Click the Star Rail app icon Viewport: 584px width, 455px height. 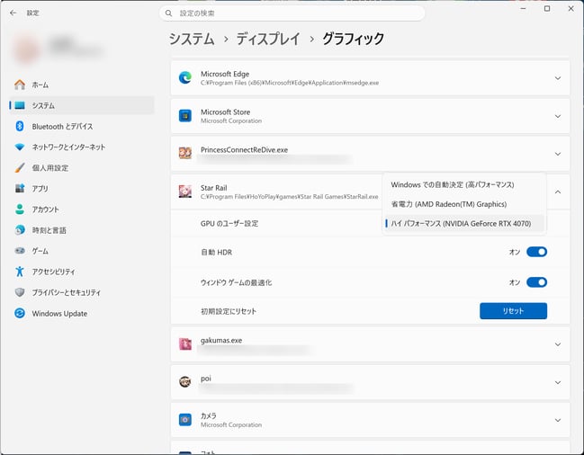185,192
